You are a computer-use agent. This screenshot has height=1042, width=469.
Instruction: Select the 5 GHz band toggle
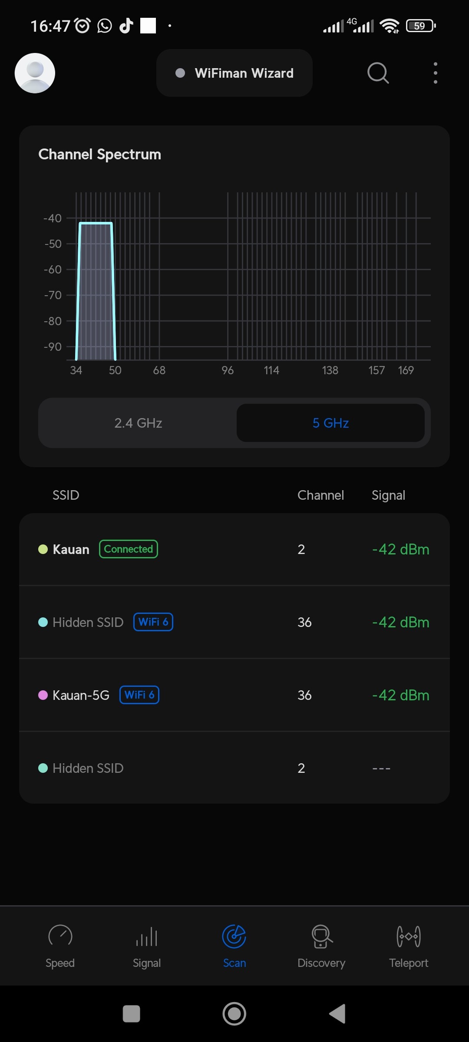[x=330, y=423]
